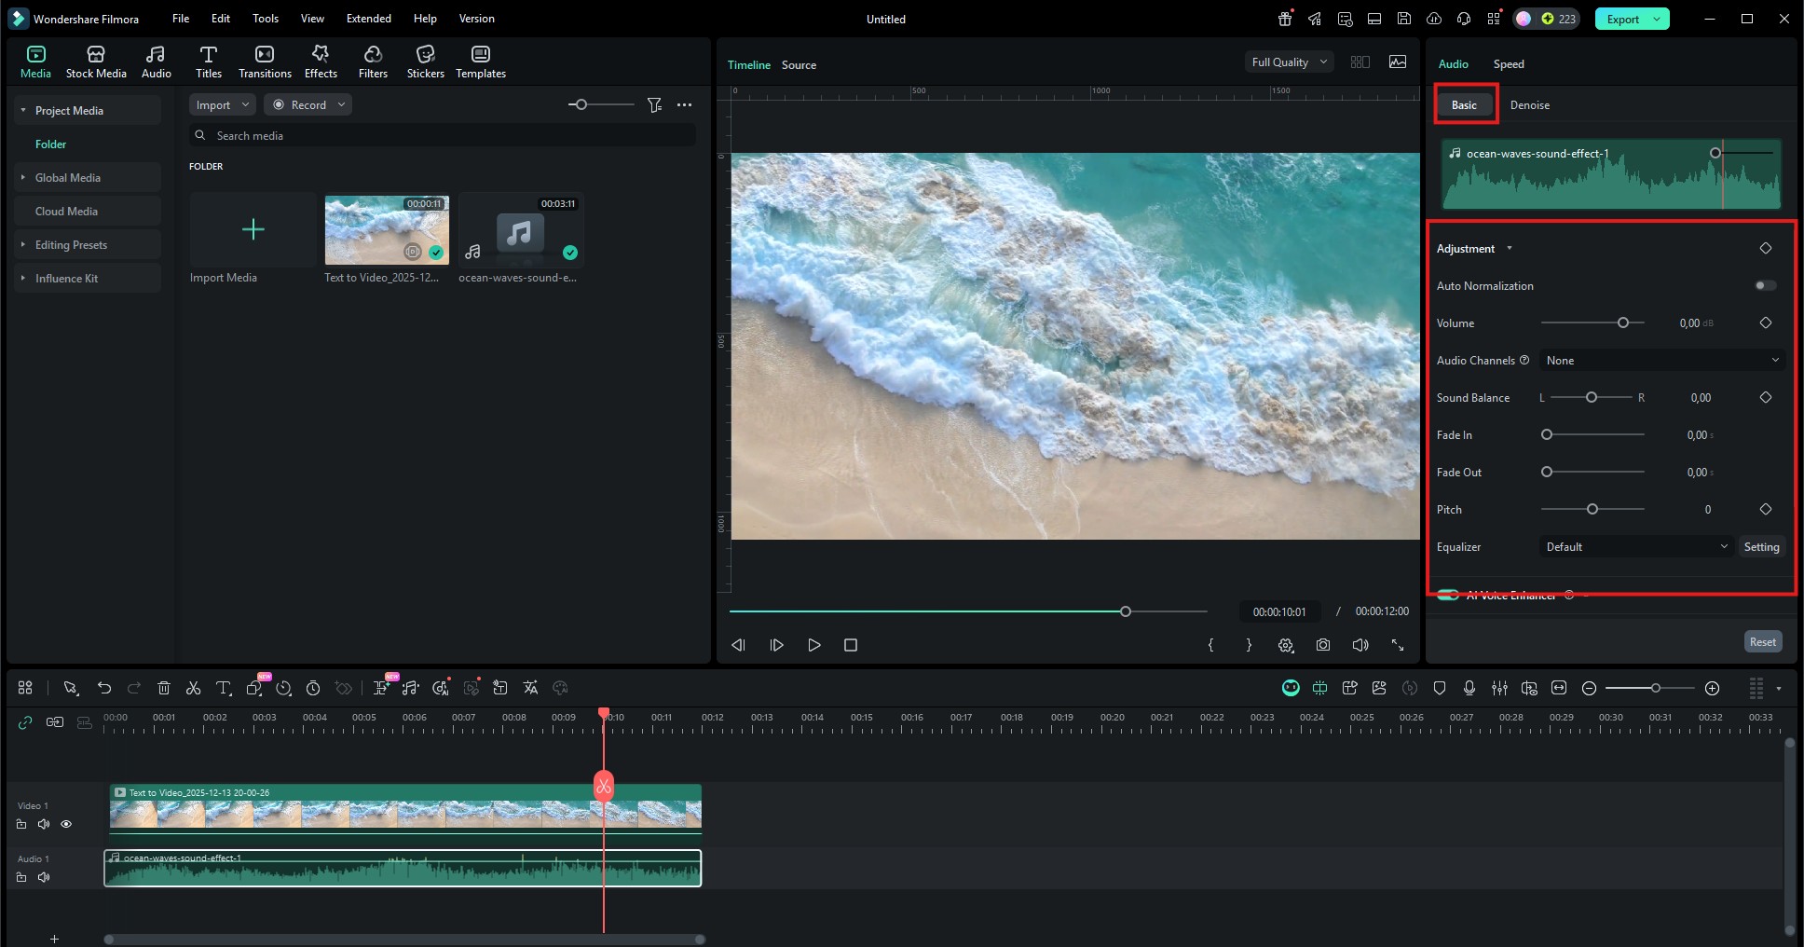The image size is (1804, 947).
Task: Mute the Audio 1 track
Action: click(x=44, y=877)
